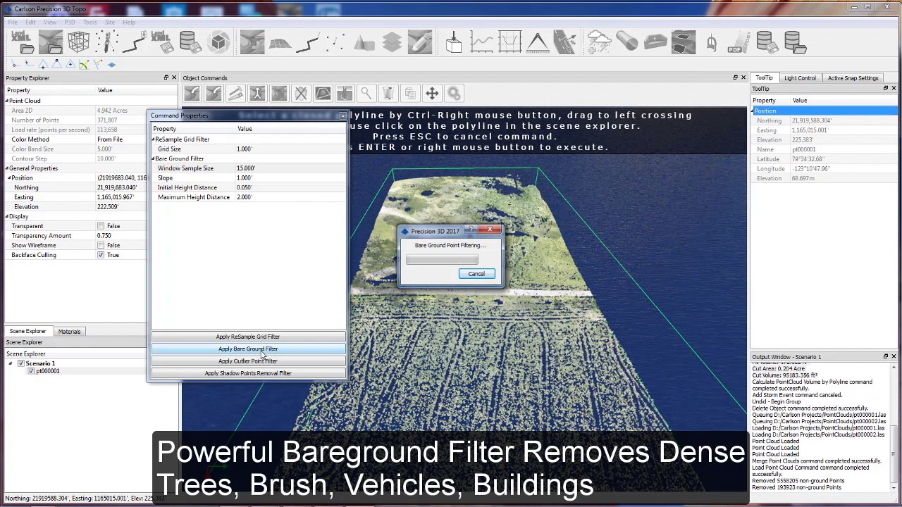Click the blue diamond icon in small toolbar
902x507 pixels.
[111, 64]
